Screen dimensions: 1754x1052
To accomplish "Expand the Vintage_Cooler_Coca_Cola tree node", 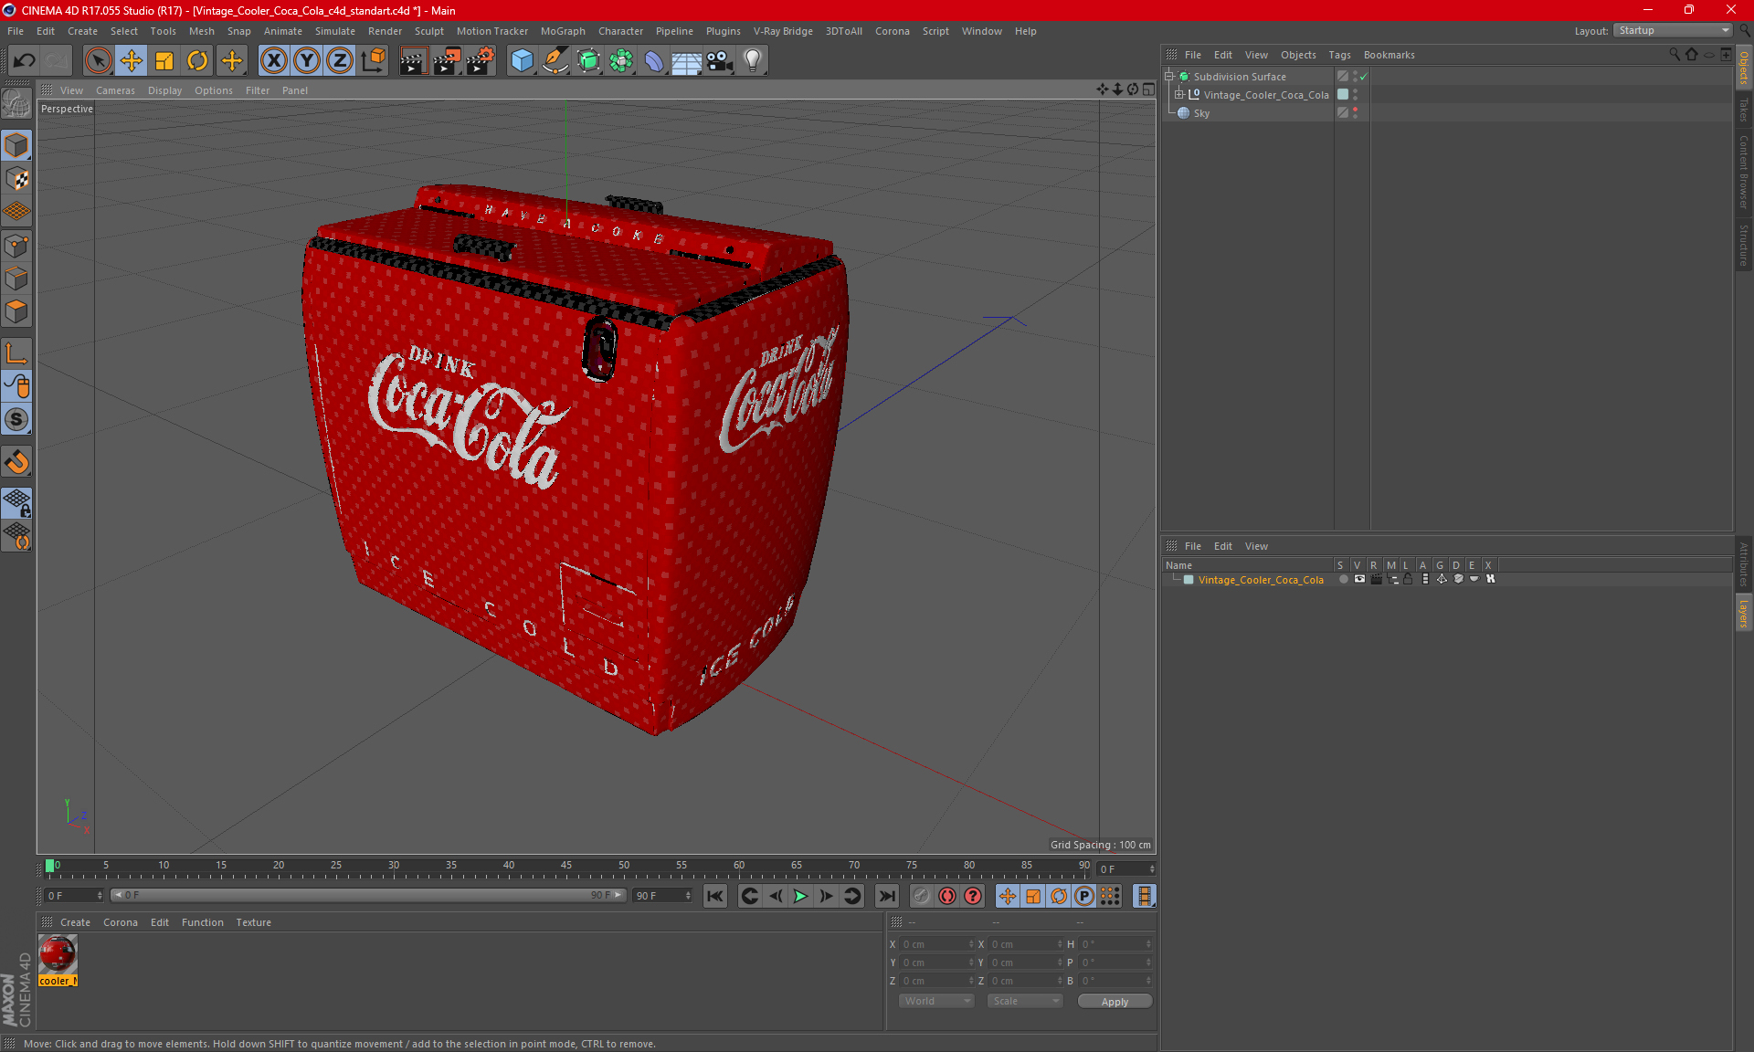I will click(x=1179, y=94).
